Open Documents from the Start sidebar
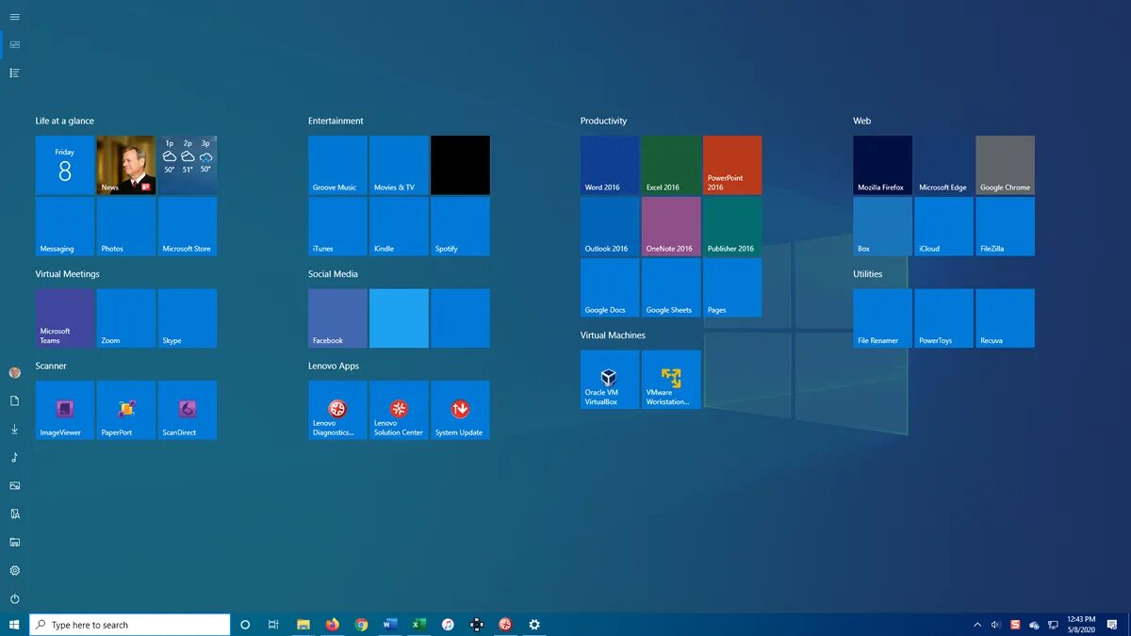The height and width of the screenshot is (636, 1131). tap(14, 401)
